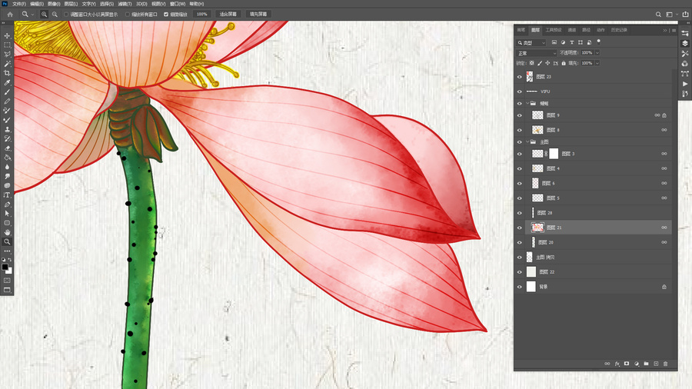Open the fill 100% dropdown arrow
This screenshot has width=692, height=389.
(597, 63)
